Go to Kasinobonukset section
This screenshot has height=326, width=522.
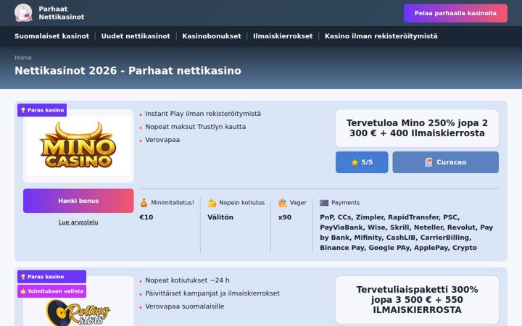point(212,36)
